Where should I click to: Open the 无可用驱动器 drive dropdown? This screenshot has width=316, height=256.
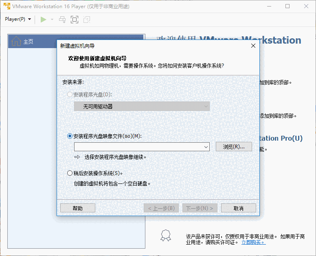[142, 106]
